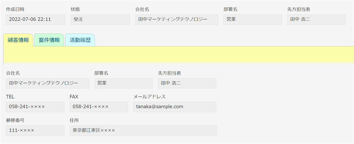The width and height of the screenshot is (354, 144).
Task: Click the 作成日時 label text
Action: coord(15,9)
